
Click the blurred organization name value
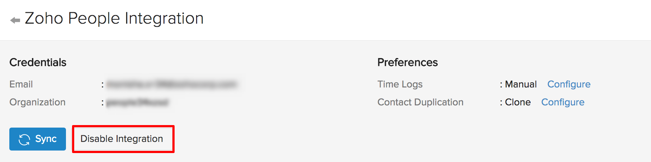[137, 103]
